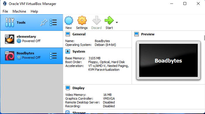Expand the Start button dropdown arrow

117,23
